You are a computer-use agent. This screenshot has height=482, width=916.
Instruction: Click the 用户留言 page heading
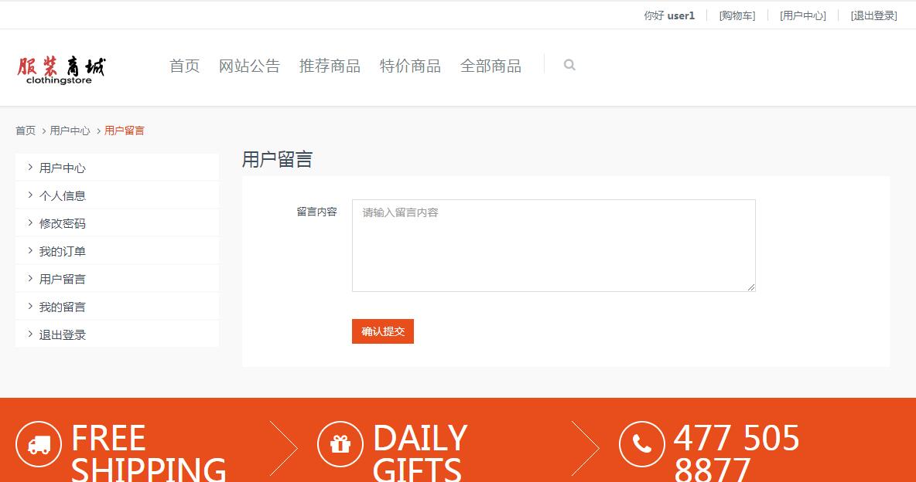278,159
